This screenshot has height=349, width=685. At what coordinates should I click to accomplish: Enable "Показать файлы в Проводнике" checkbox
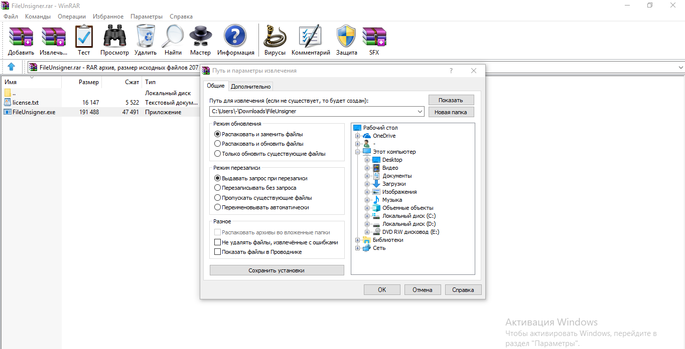(x=217, y=252)
